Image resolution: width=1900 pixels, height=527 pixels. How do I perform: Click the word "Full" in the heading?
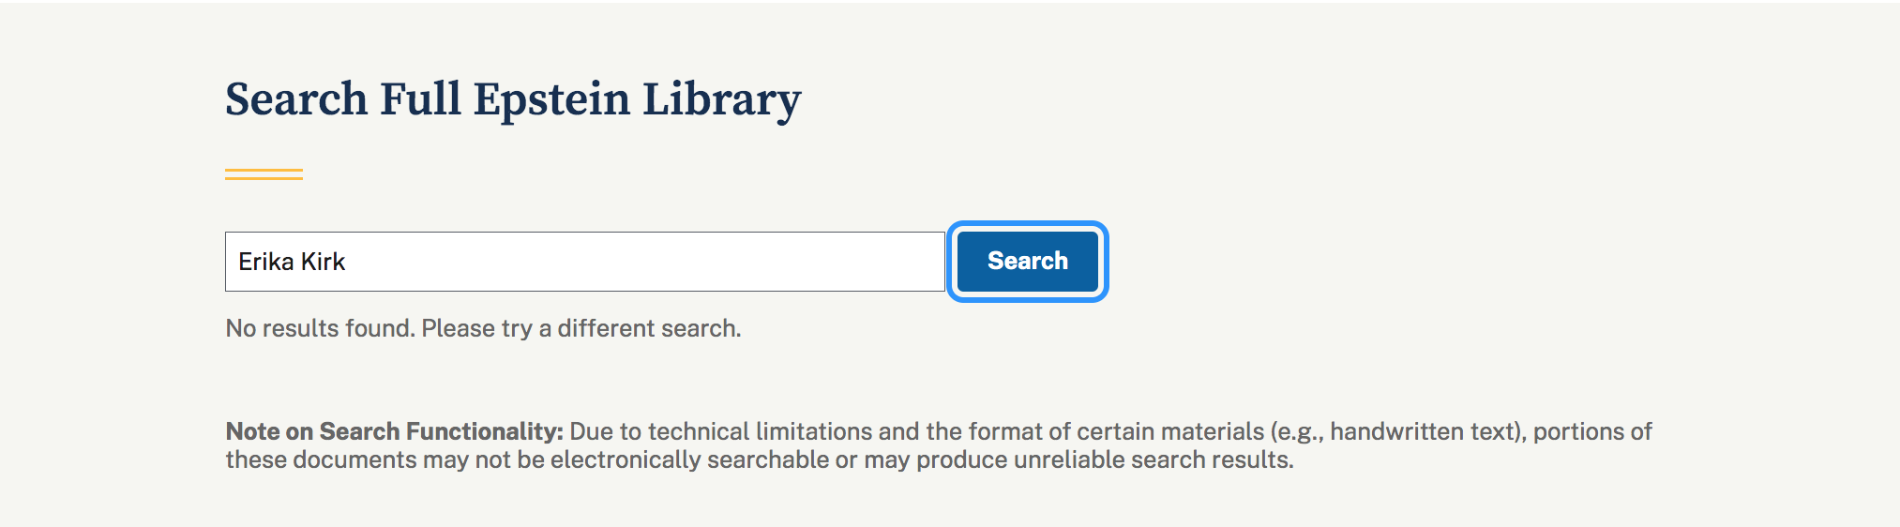[x=419, y=99]
